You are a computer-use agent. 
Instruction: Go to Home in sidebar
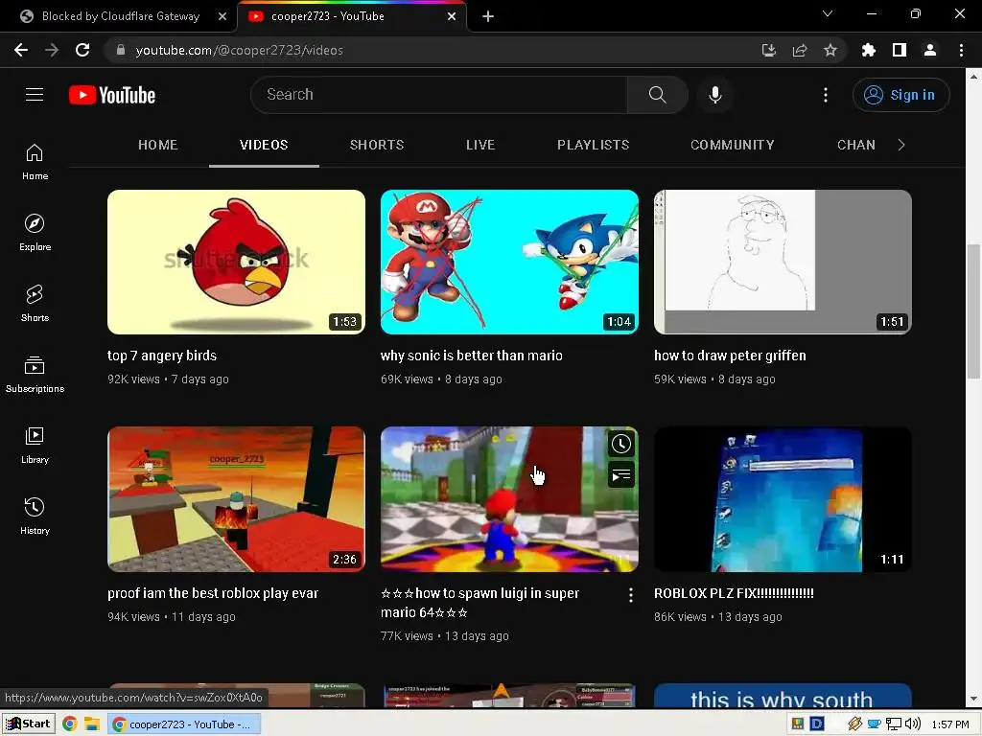coord(35,161)
